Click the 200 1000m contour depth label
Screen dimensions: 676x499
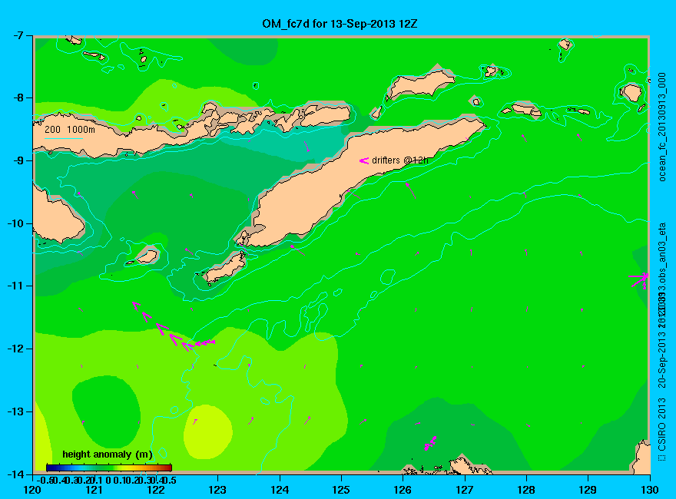(x=70, y=129)
